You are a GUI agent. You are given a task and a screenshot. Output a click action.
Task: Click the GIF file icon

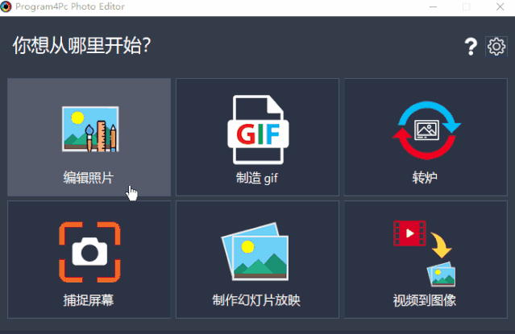[258, 130]
